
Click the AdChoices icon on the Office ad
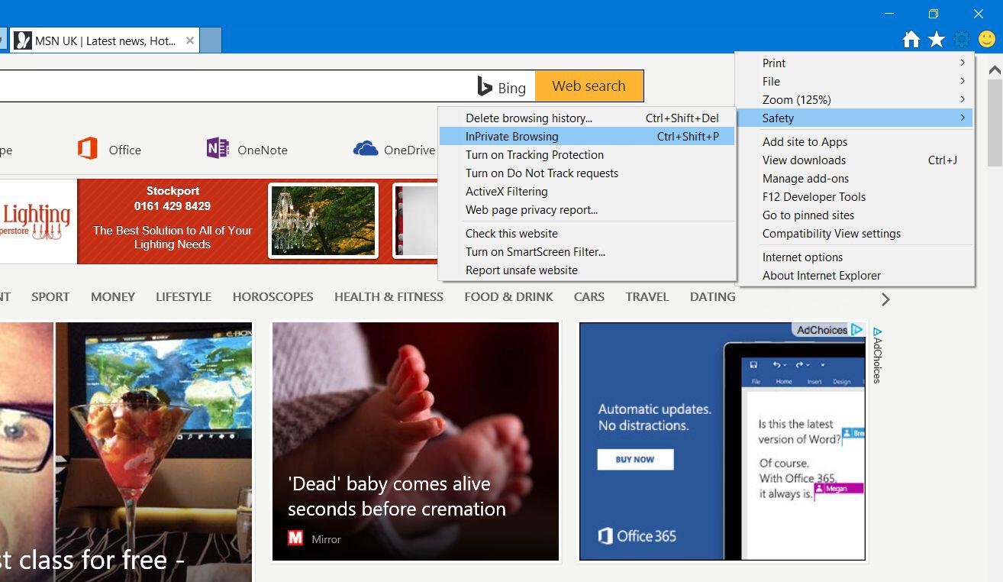856,330
